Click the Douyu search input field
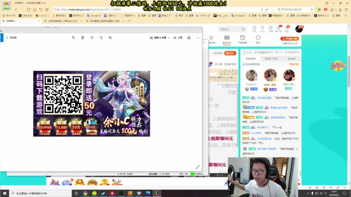Screen dimensions: 351x197 tap(230, 29)
